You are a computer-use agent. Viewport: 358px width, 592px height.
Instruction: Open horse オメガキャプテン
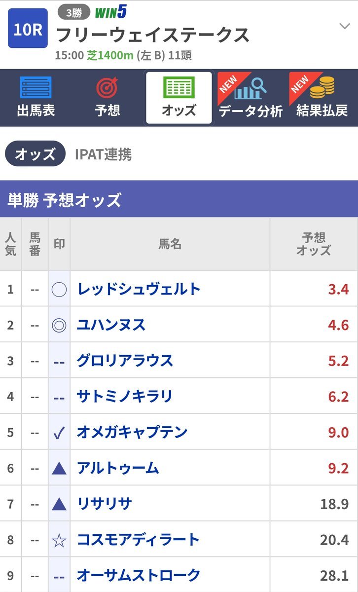[x=132, y=432]
